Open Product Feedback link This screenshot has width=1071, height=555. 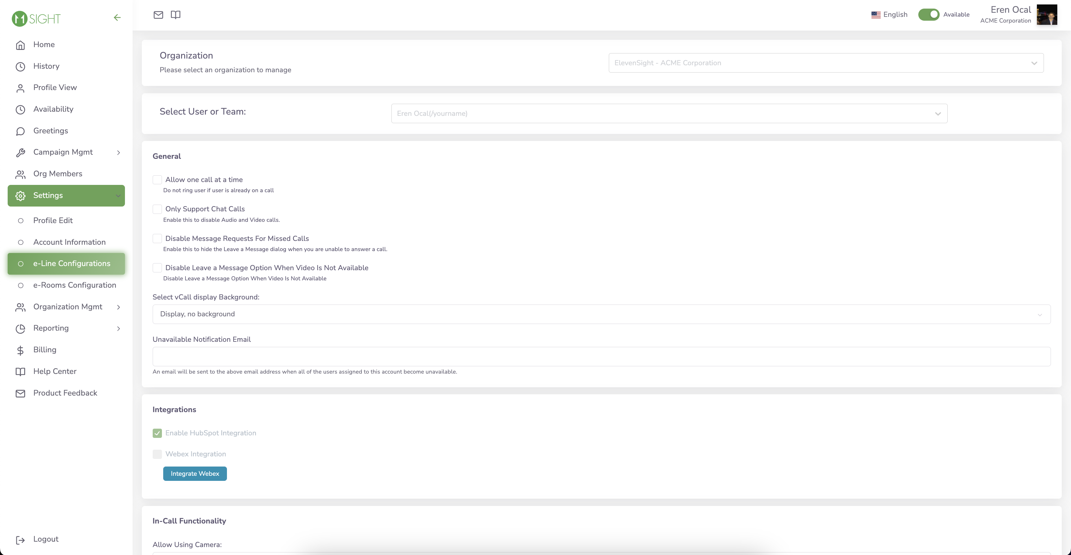(66, 393)
